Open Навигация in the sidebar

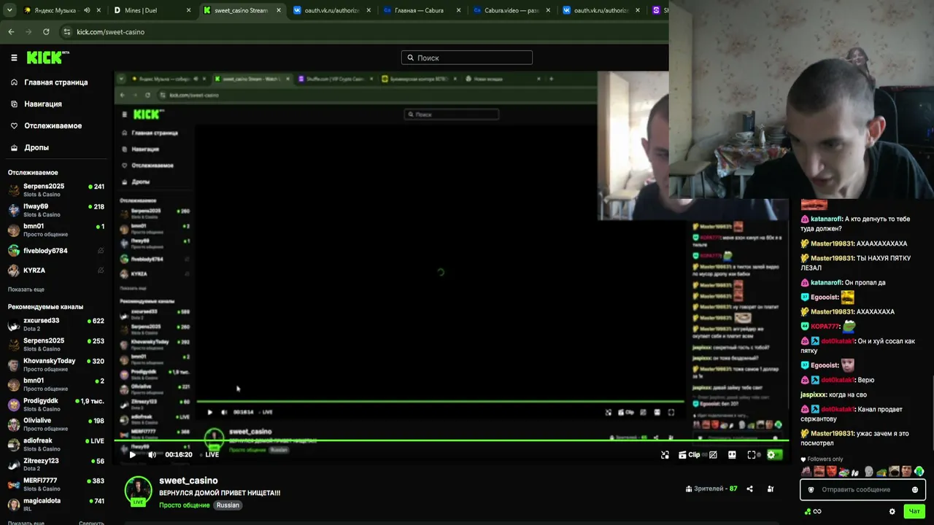click(36, 104)
